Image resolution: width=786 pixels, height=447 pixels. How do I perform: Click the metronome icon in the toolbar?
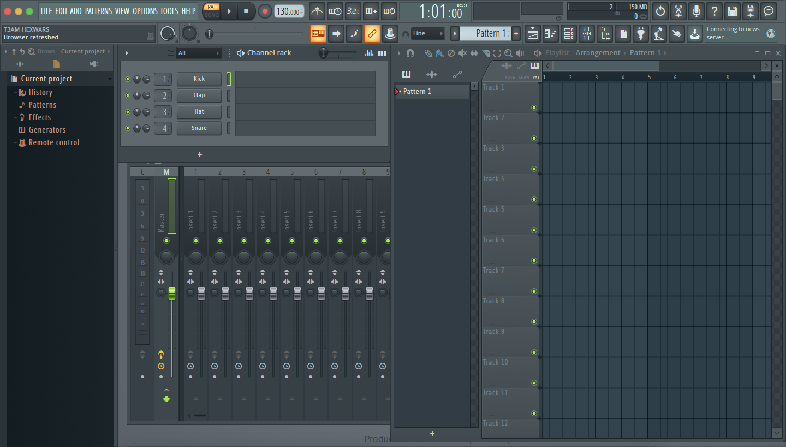point(317,11)
